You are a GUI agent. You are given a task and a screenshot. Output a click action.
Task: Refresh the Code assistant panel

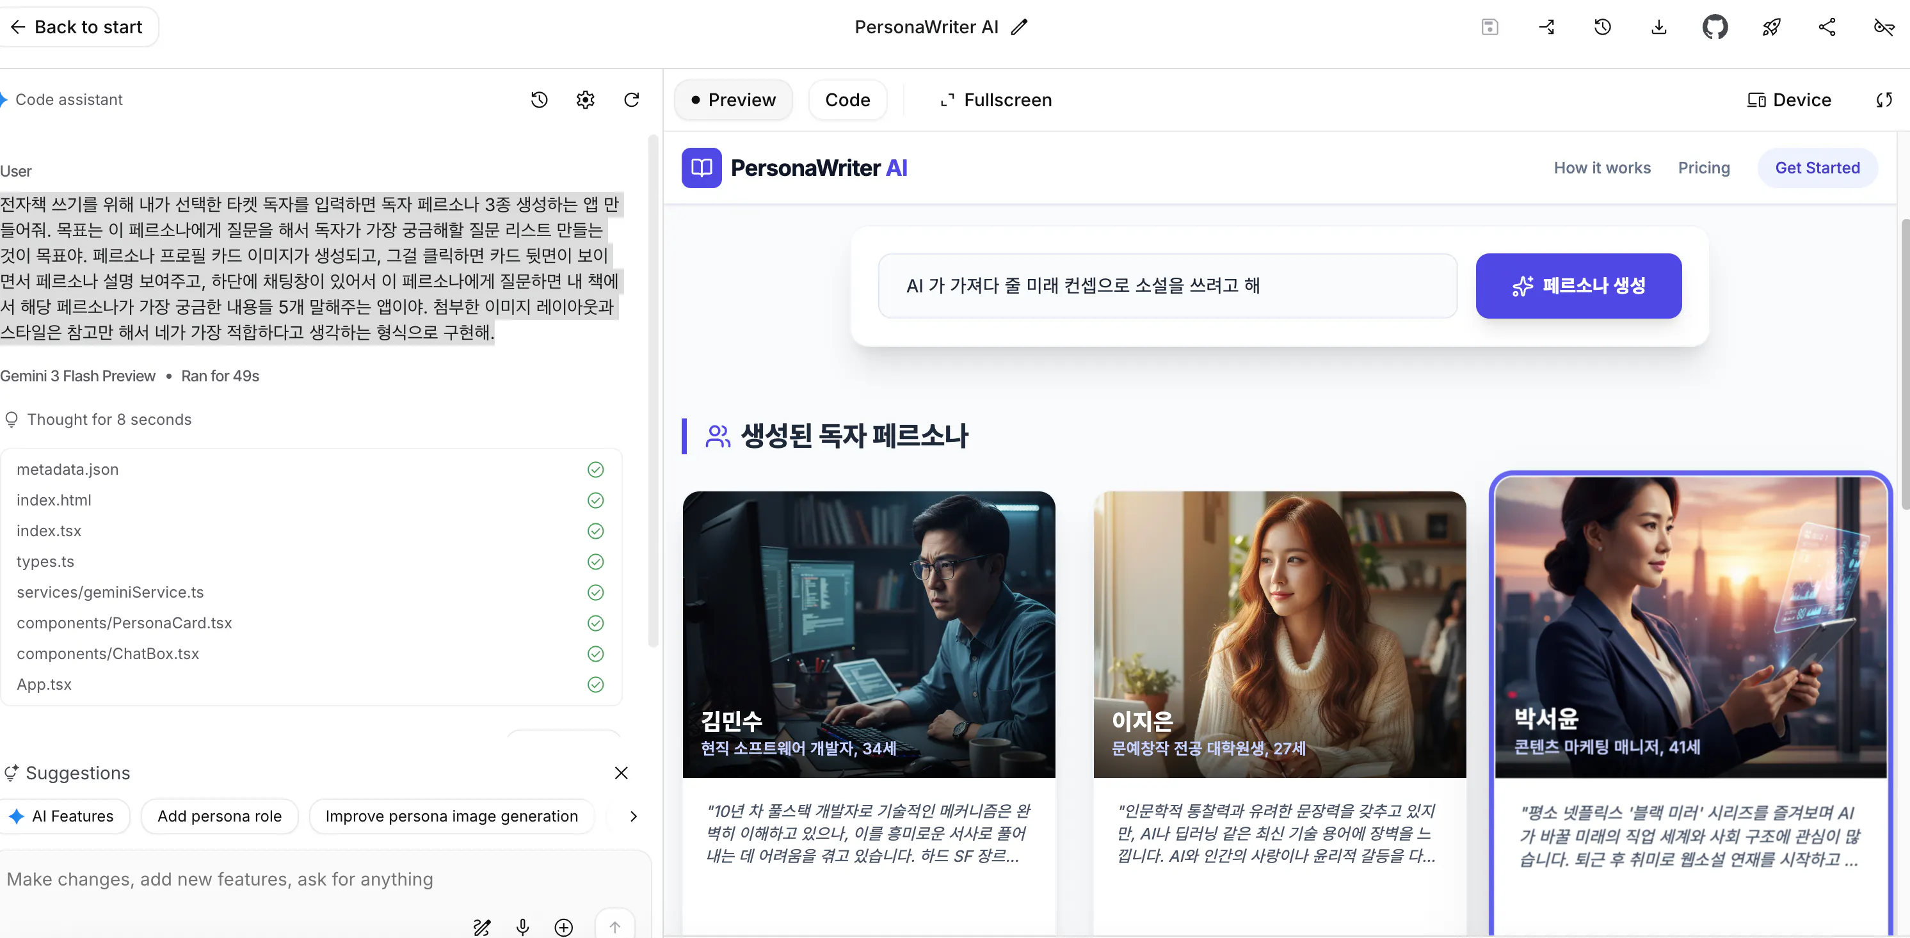632,99
